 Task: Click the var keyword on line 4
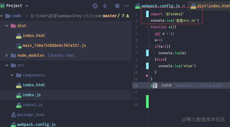[x=157, y=34]
